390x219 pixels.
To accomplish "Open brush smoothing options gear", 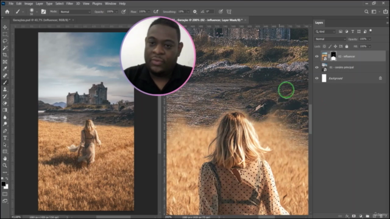I will tap(195, 12).
